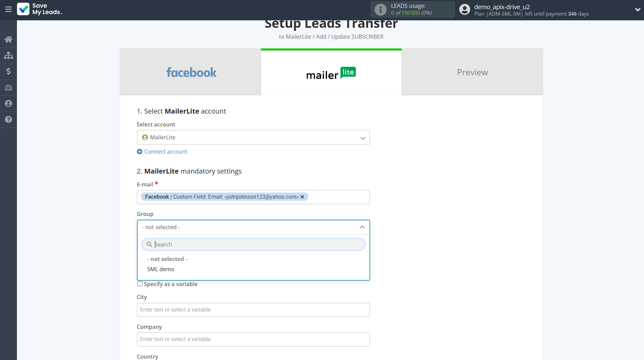644x360 pixels.
Task: Remove the Facebook email variable tag
Action: pos(302,197)
